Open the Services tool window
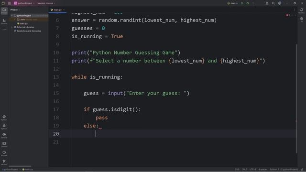 click(4, 136)
